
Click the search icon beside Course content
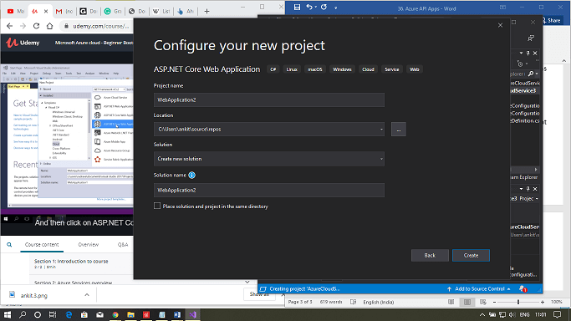click(9, 245)
